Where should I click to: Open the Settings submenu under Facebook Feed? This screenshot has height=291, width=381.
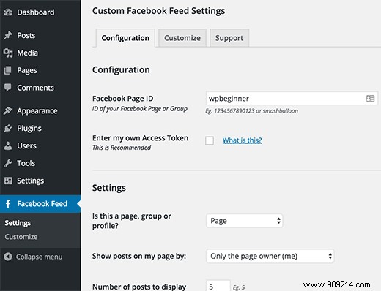[x=18, y=223]
